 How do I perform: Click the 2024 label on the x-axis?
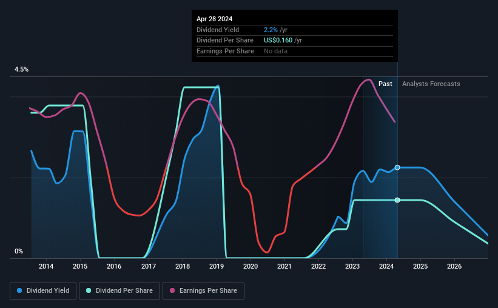(x=386, y=266)
